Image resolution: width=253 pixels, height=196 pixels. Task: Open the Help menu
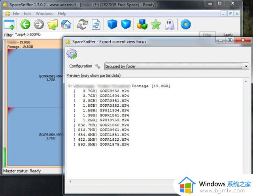tap(62, 13)
